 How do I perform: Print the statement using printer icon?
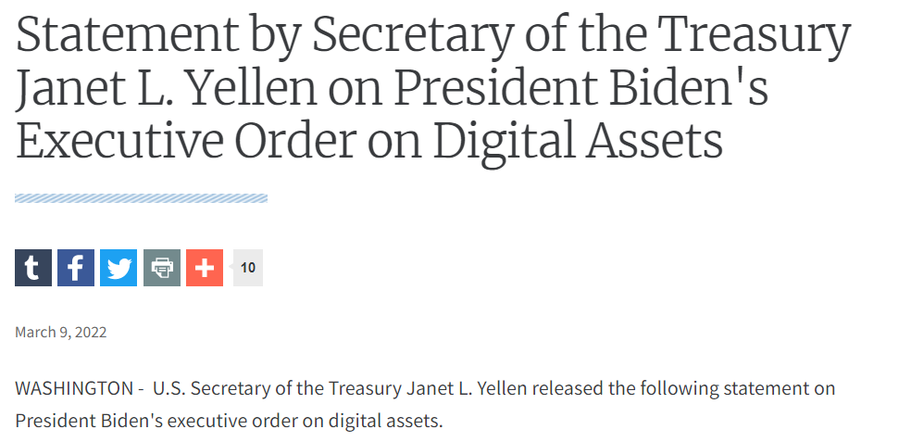(x=162, y=268)
